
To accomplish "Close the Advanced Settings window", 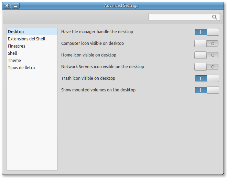I will pyautogui.click(x=7, y=6).
